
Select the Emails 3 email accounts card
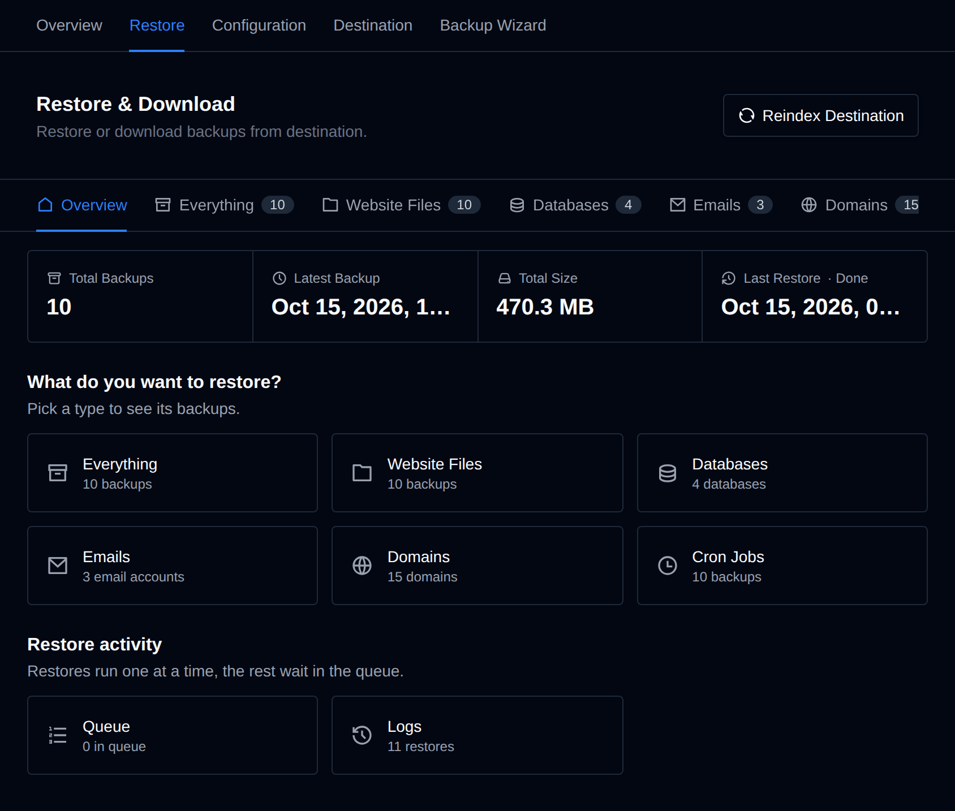173,566
